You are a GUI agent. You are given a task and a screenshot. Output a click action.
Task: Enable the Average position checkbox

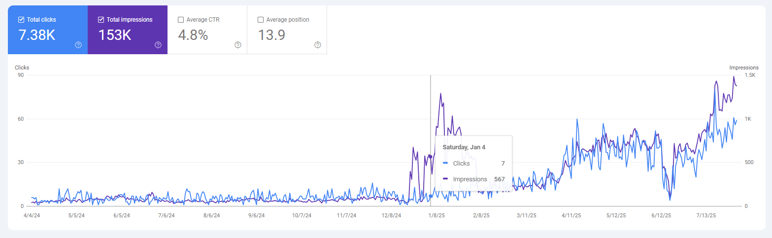click(x=261, y=20)
